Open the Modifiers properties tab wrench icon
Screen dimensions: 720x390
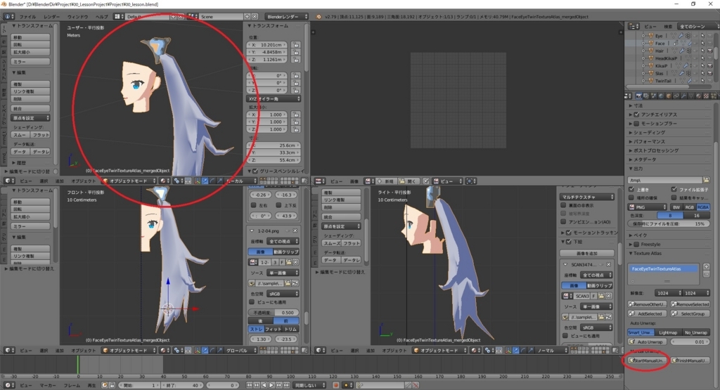pyautogui.click(x=683, y=96)
